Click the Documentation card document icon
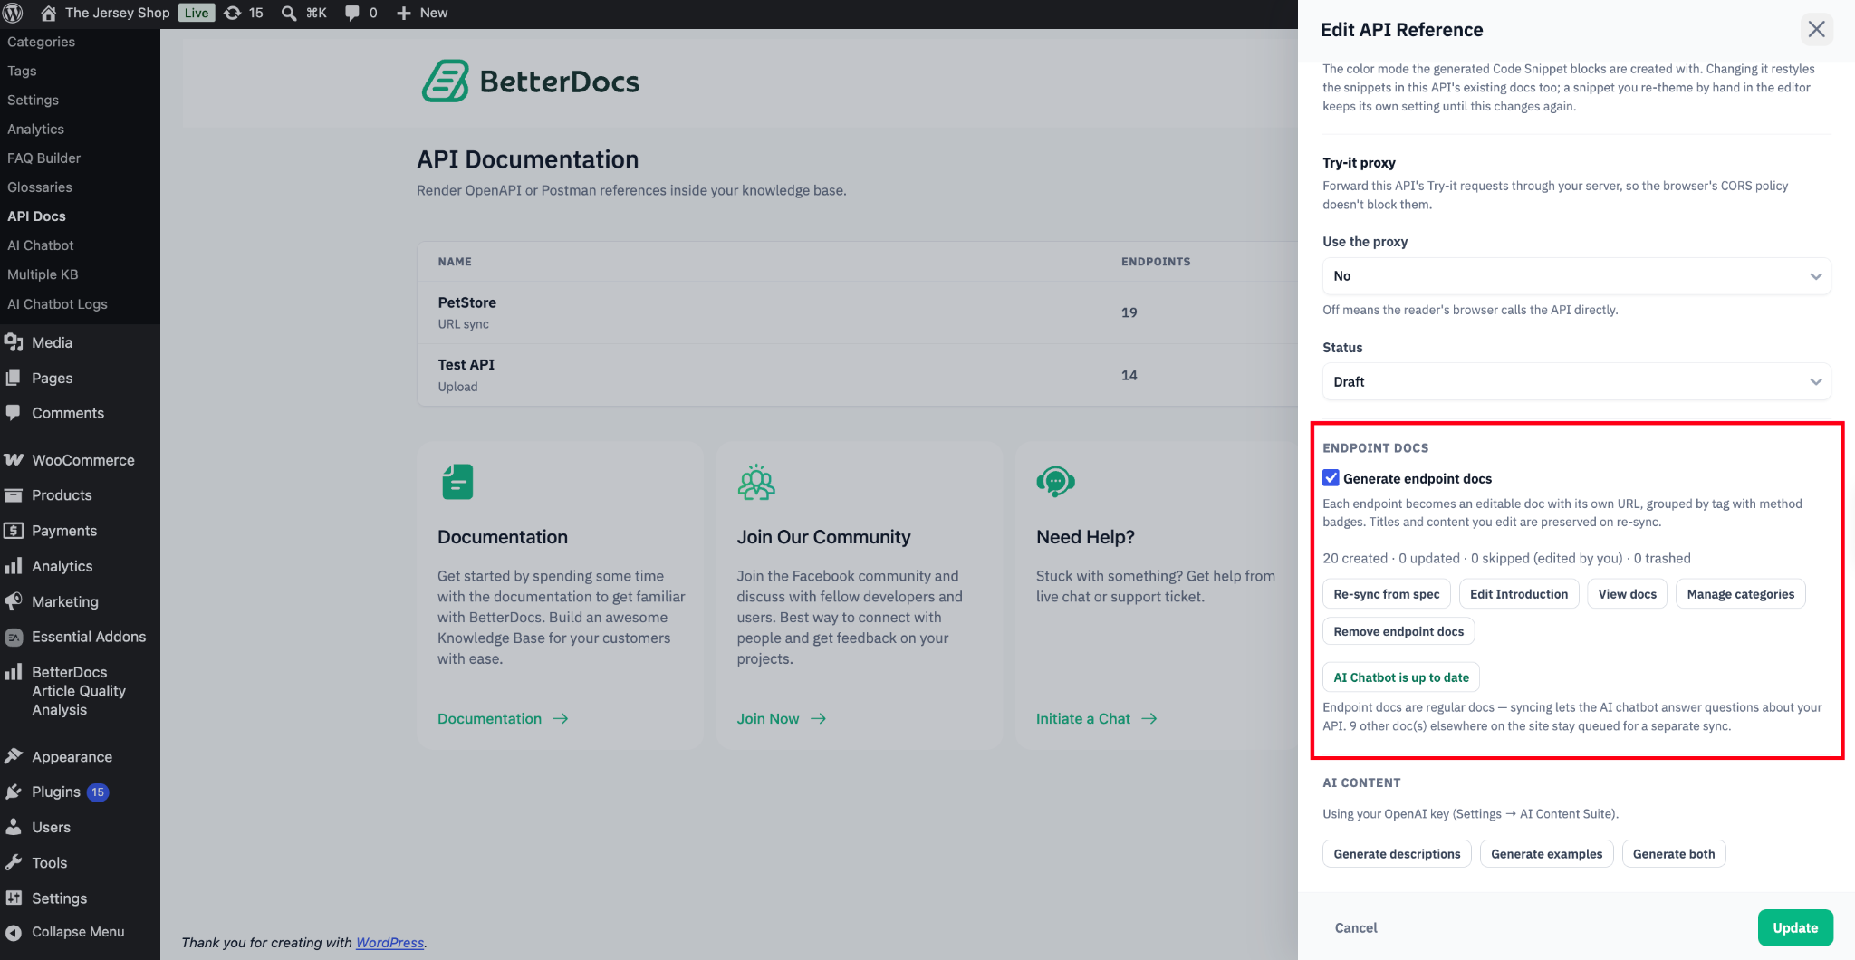 click(x=457, y=482)
